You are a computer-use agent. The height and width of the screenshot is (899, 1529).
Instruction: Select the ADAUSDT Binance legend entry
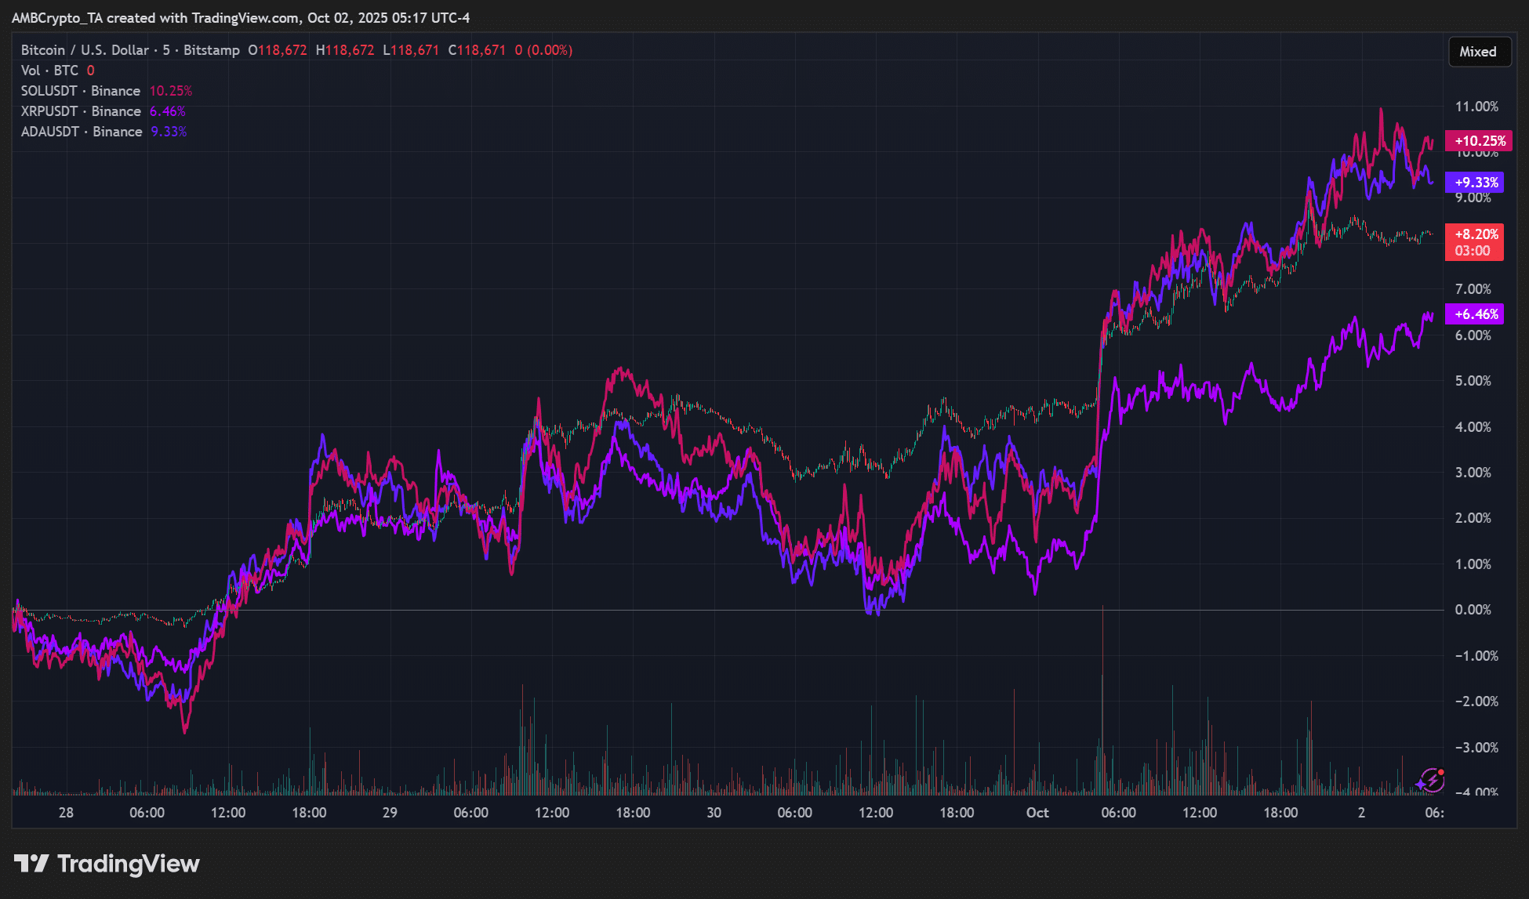click(x=81, y=132)
